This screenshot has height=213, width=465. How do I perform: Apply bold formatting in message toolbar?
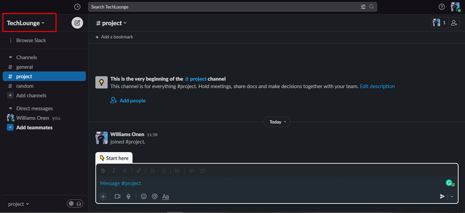tap(103, 170)
